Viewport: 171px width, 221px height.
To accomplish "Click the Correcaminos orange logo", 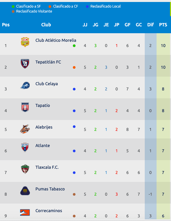I will click(x=25, y=212).
